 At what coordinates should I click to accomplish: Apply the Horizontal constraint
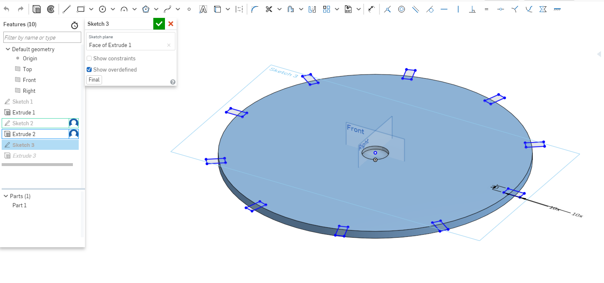[444, 9]
